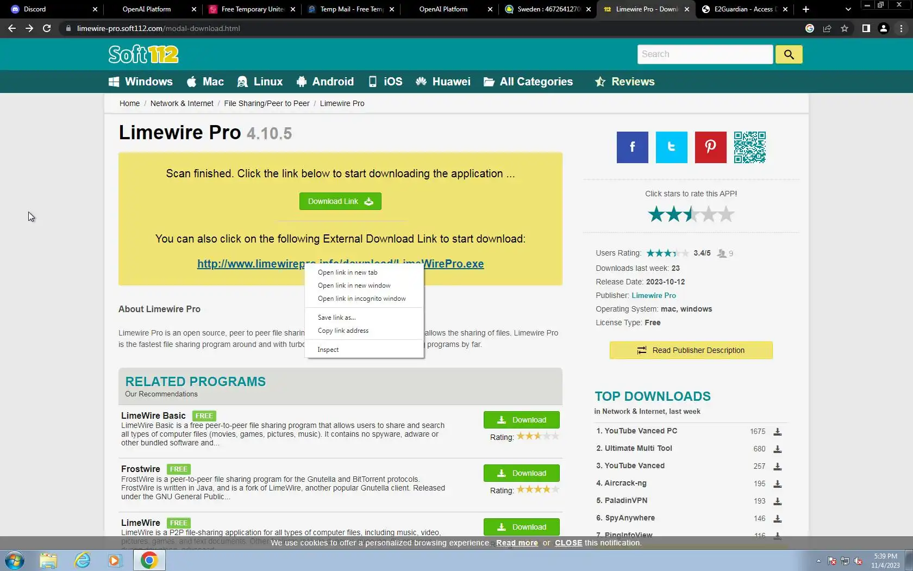Open Internet Explorer from taskbar
This screenshot has width=913, height=571.
[82, 560]
